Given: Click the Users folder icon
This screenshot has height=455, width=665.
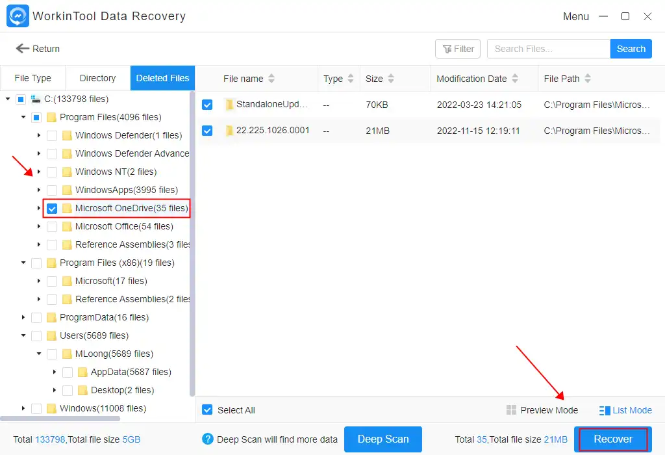Looking at the screenshot, I should point(51,335).
